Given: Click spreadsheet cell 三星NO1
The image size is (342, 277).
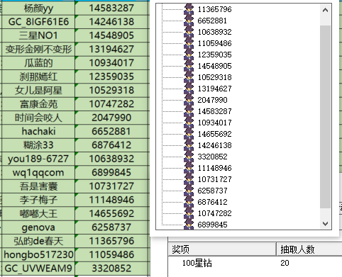Looking at the screenshot, I should point(38,35).
